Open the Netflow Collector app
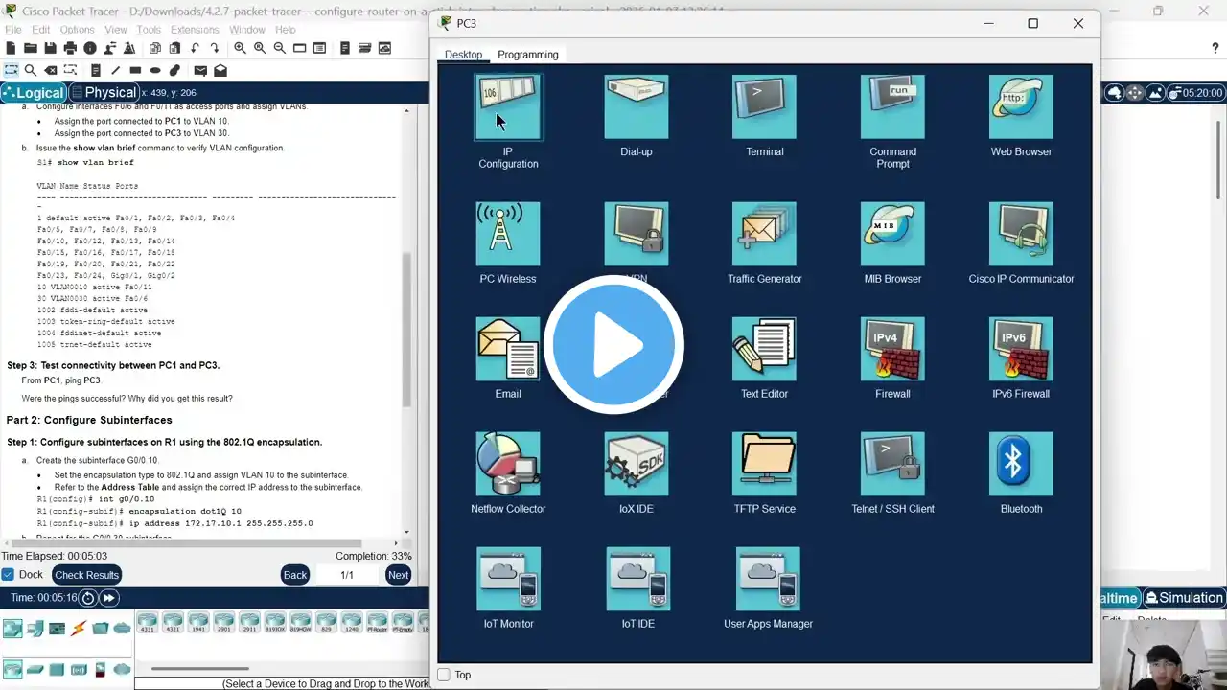 pyautogui.click(x=508, y=464)
